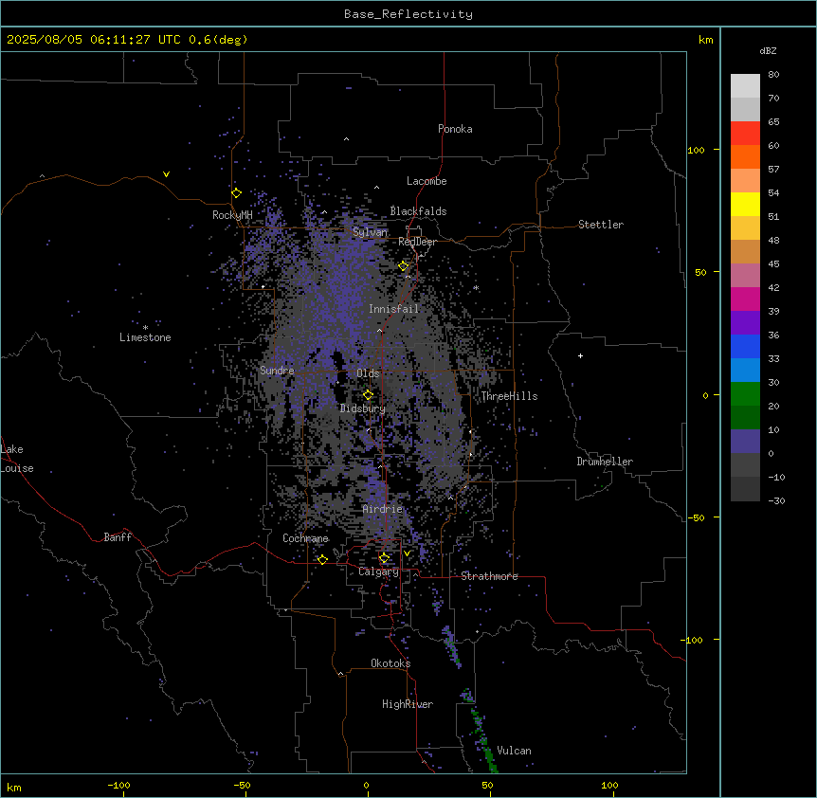Click the km unit label in the top right
The height and width of the screenshot is (798, 817).
click(x=706, y=40)
